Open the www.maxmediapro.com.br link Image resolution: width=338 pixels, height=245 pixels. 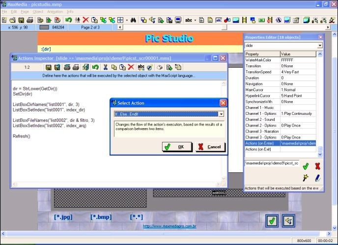[169, 226]
